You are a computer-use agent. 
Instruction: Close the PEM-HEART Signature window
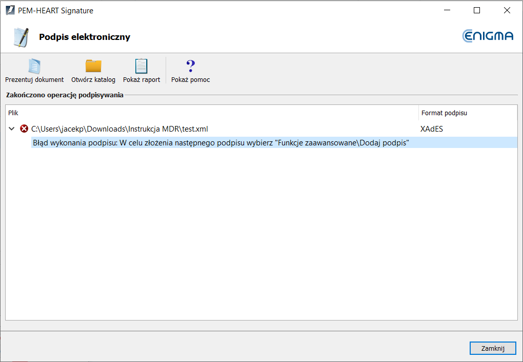[x=507, y=10]
